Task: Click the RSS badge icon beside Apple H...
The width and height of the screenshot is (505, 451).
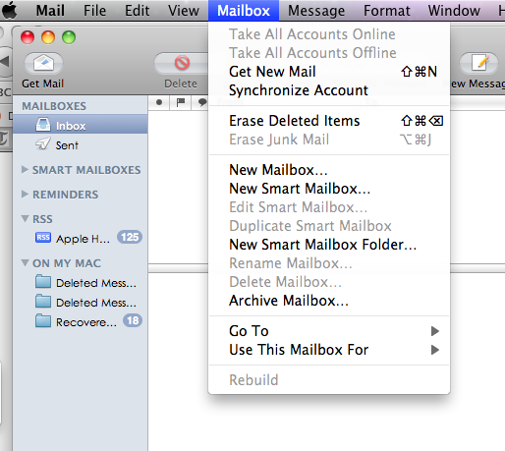Action: coord(43,238)
